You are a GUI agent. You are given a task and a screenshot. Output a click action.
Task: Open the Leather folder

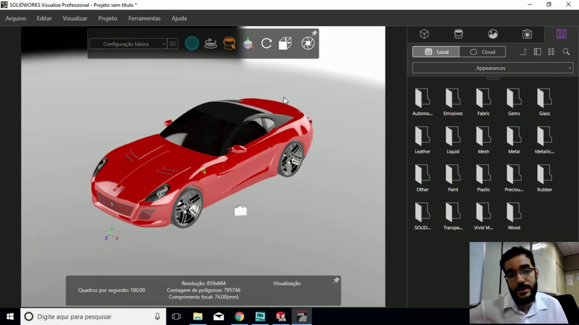pyautogui.click(x=422, y=140)
